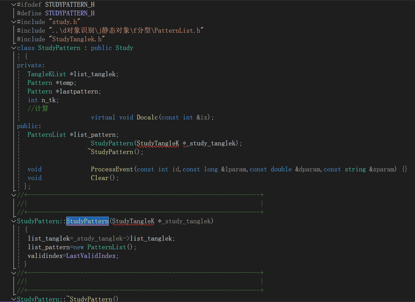Click the class keyword before StudyPattern
Screen dimensions: 415x302
[x=25, y=48]
